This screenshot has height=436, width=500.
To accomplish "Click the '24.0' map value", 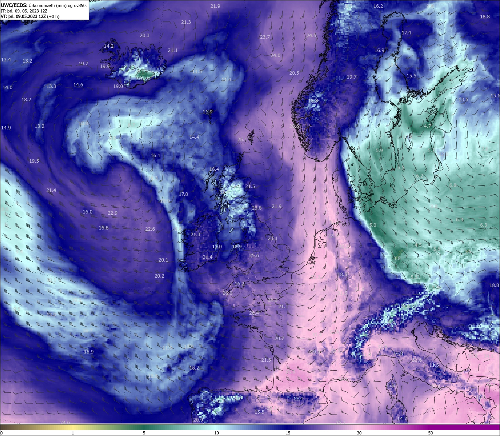I will click(275, 56).
